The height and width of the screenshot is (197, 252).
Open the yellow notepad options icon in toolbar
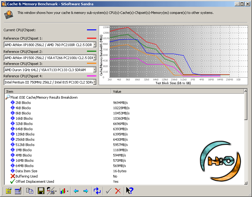(x=9, y=191)
